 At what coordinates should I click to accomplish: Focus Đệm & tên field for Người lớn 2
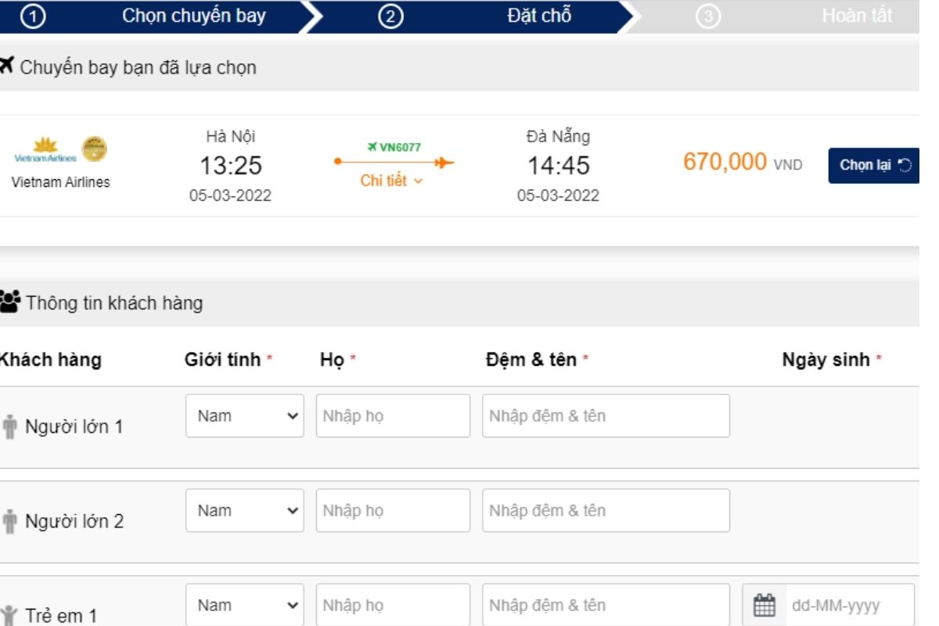[606, 510]
